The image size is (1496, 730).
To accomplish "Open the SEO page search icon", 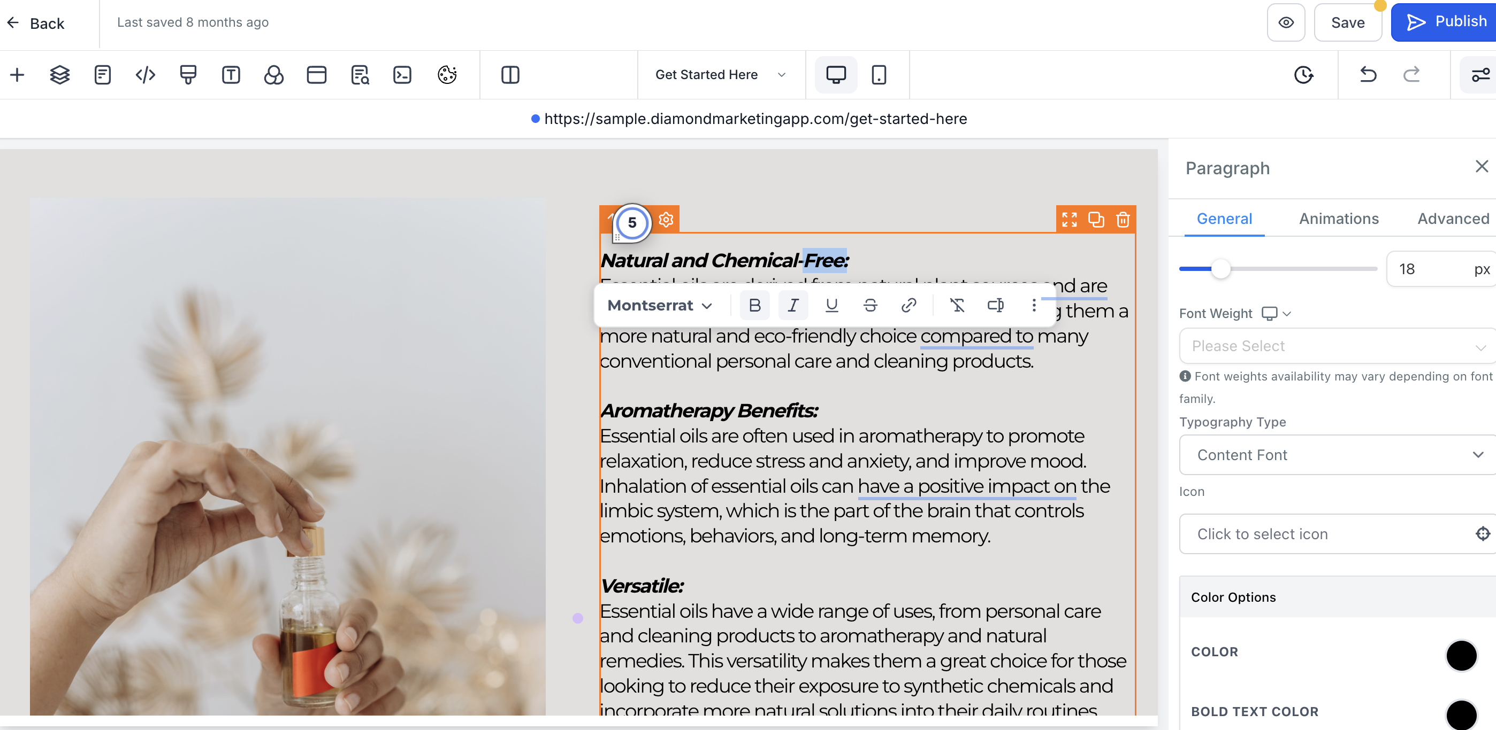I will [x=360, y=75].
